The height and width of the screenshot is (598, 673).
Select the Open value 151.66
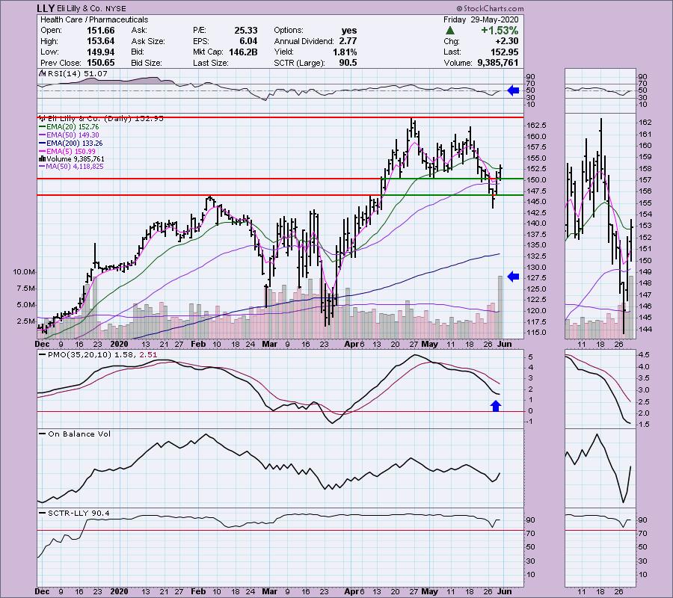(100, 31)
